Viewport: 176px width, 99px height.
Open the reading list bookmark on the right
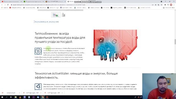coord(169,8)
